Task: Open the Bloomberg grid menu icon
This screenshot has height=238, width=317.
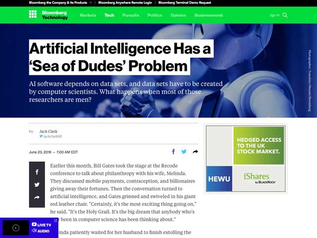Action: [x=33, y=15]
